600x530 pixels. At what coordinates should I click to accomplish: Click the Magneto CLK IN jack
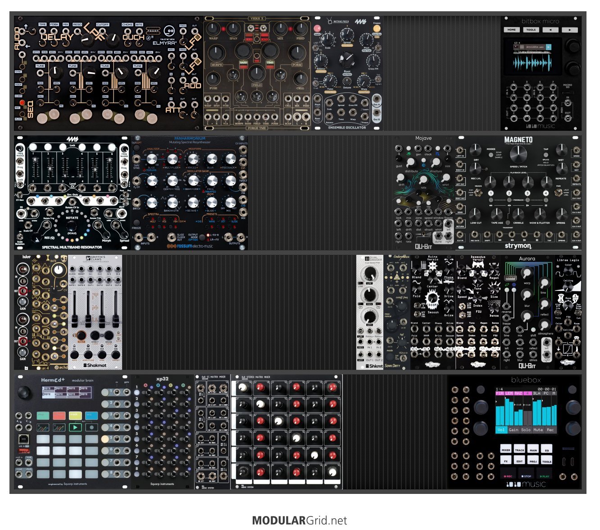click(460, 234)
